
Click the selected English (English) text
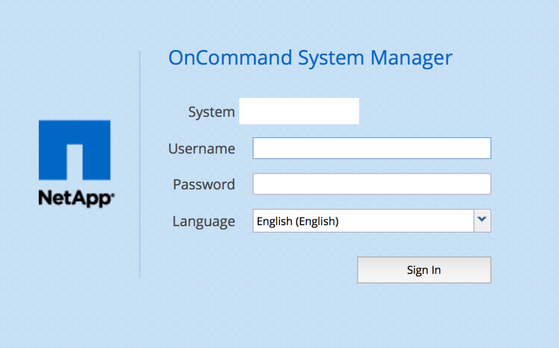coord(297,222)
